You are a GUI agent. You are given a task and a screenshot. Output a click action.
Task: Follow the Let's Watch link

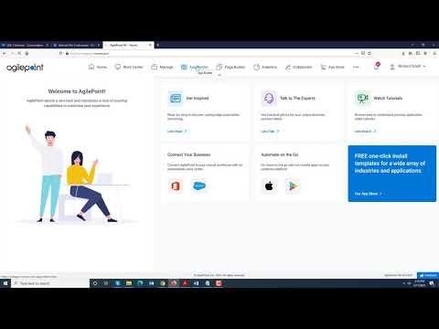click(x=365, y=131)
